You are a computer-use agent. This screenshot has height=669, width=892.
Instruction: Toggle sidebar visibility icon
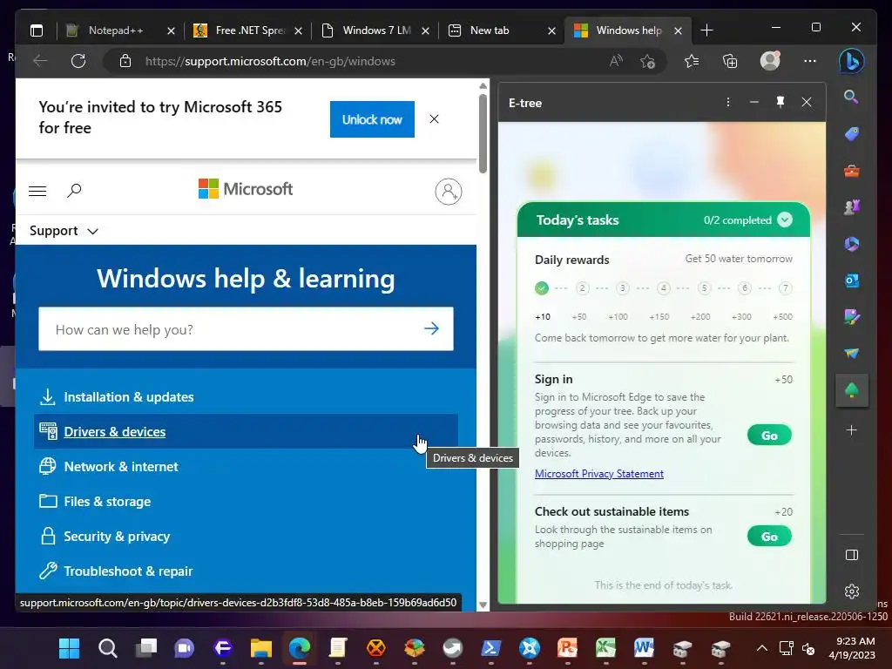tap(852, 555)
